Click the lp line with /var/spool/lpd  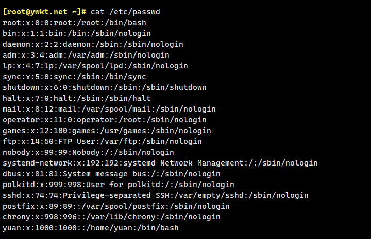(95, 66)
